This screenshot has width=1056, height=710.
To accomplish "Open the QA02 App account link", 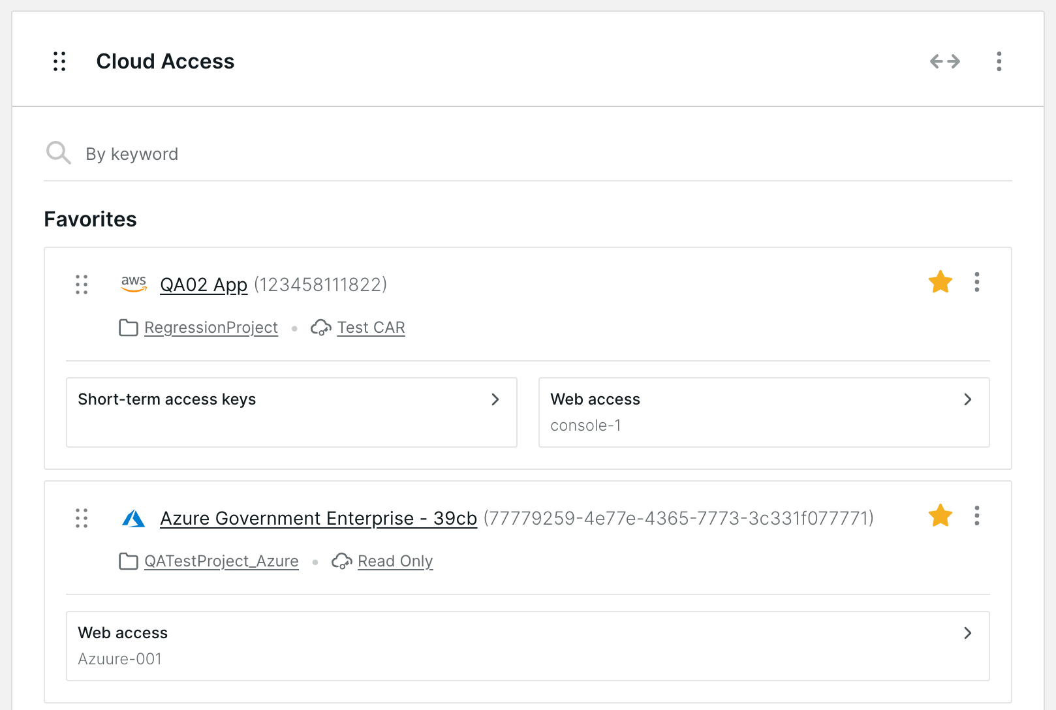I will pyautogui.click(x=204, y=285).
